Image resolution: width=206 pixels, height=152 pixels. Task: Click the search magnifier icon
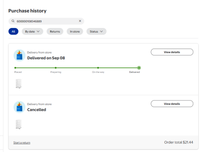[13, 21]
